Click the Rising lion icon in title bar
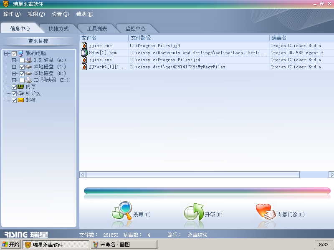The image size is (334, 250). [5, 4]
